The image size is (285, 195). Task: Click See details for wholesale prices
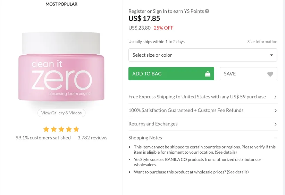coord(238,172)
